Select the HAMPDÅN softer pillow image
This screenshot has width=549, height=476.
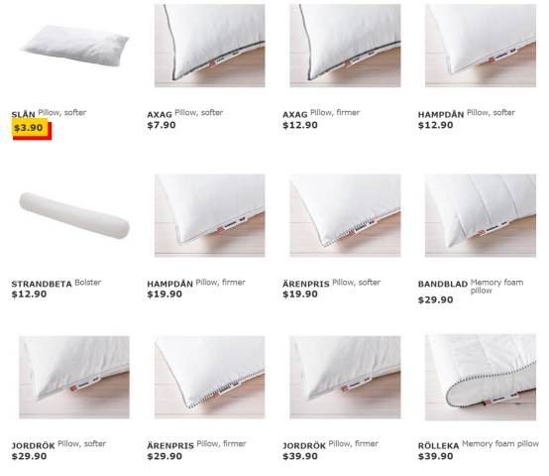481,46
